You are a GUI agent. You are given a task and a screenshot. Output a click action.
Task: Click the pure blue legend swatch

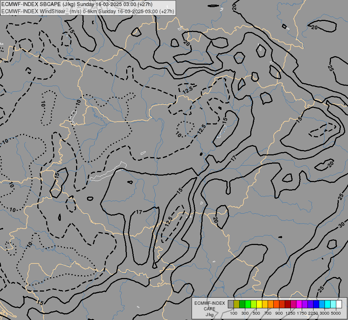pyautogui.click(x=316, y=304)
